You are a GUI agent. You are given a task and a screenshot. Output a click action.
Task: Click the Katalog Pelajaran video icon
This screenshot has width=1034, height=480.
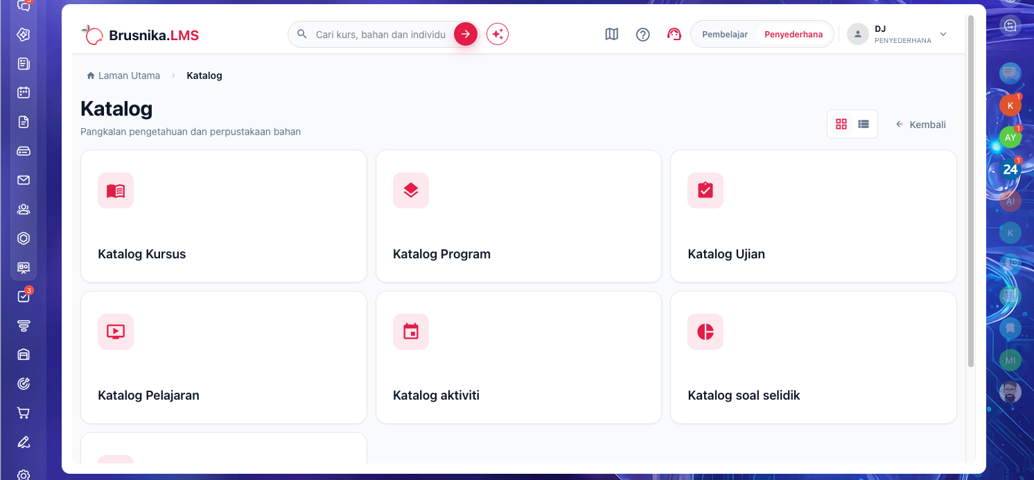click(116, 332)
